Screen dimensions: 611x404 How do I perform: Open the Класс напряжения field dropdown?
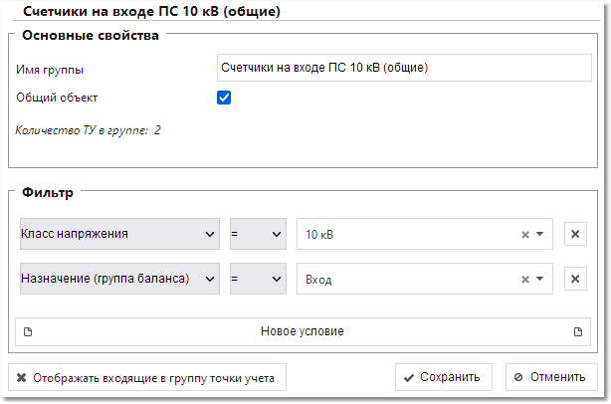click(x=119, y=234)
